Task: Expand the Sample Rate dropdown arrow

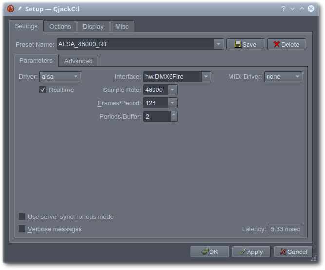Action: [172, 90]
